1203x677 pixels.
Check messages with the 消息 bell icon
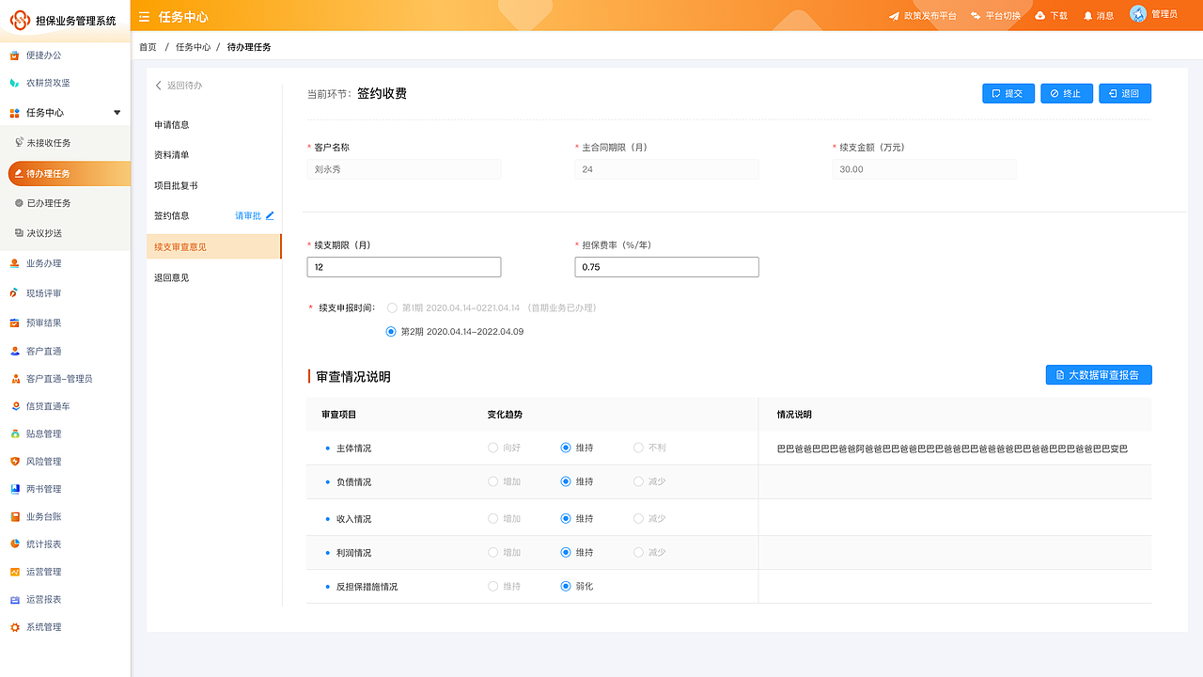[x=1086, y=15]
